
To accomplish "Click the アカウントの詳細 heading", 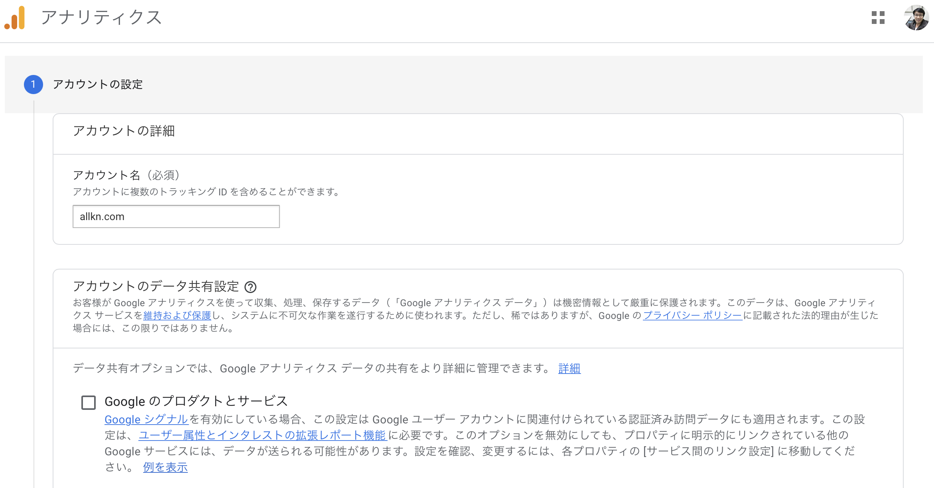I will point(124,131).
